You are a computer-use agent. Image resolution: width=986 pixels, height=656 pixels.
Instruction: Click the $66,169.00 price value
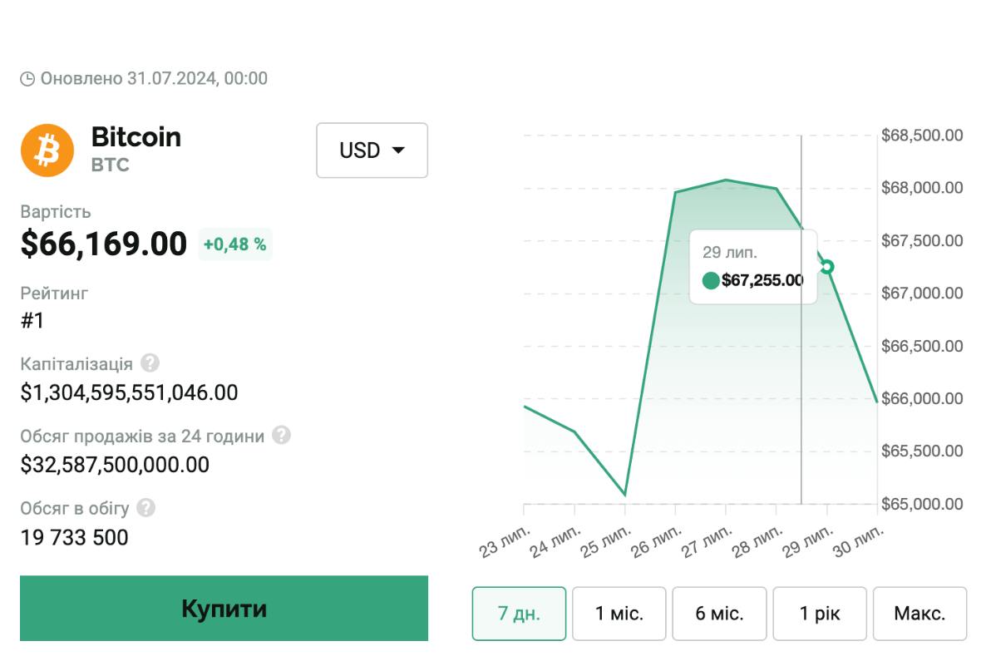pos(104,244)
